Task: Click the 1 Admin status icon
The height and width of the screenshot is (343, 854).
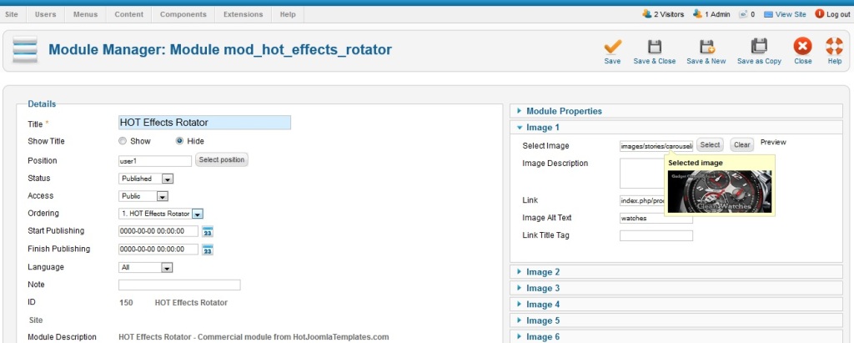Action: (x=697, y=14)
